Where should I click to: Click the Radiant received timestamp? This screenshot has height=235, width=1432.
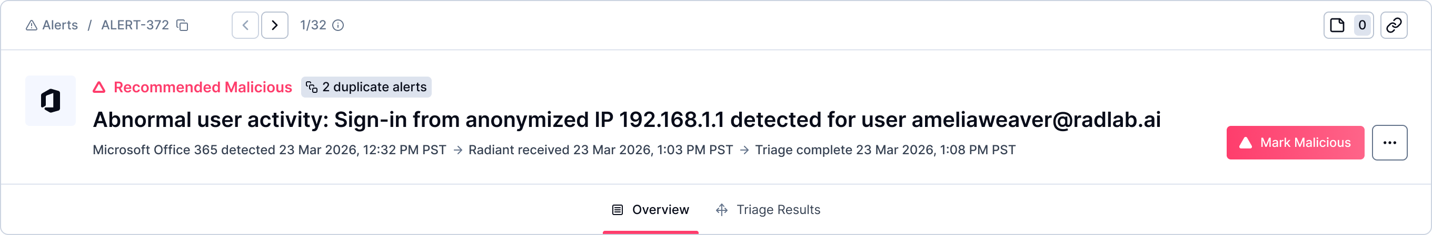coord(600,150)
